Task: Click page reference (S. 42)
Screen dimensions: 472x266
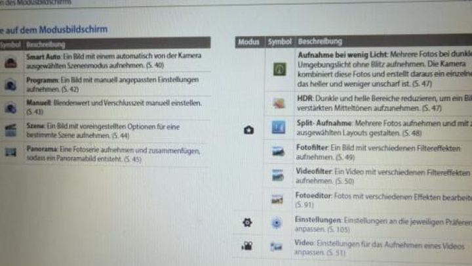Action: [70, 89]
